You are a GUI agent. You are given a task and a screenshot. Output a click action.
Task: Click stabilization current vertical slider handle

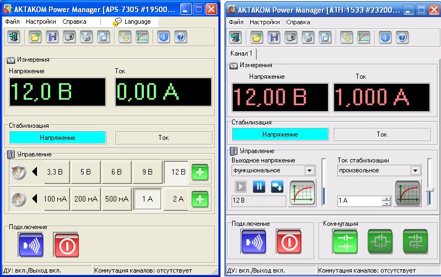(429, 191)
